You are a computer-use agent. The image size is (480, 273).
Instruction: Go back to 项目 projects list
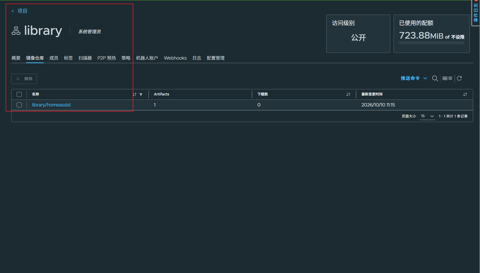pyautogui.click(x=19, y=11)
